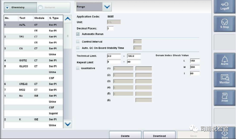The width and height of the screenshot is (236, 139).
Task: Click the Decimal Places field
Action: [110, 28]
